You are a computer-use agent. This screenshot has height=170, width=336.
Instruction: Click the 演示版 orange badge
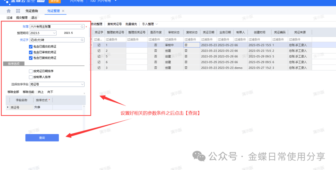point(55,1)
